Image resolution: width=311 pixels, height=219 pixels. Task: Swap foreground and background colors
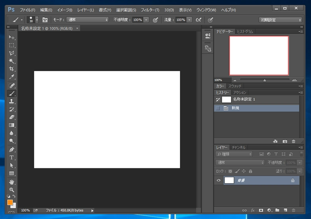[x=14, y=196]
